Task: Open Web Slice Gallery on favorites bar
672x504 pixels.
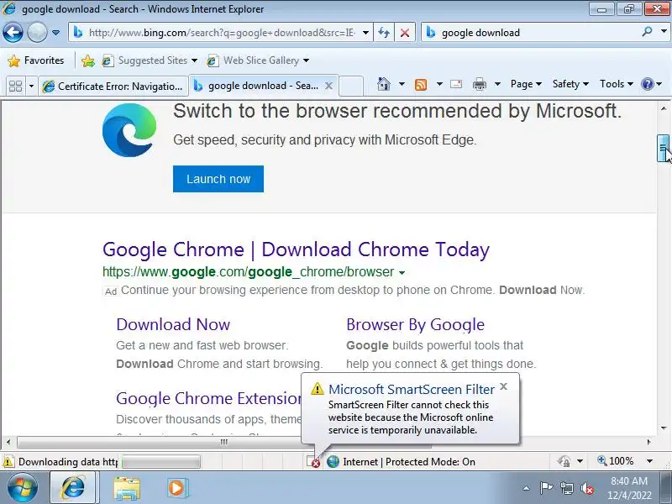Action: point(258,60)
